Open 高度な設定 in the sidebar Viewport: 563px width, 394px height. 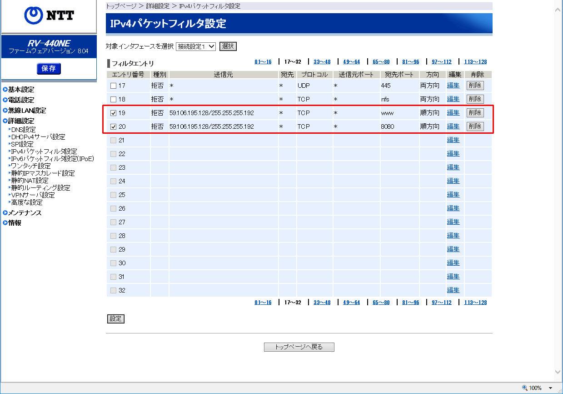click(27, 202)
